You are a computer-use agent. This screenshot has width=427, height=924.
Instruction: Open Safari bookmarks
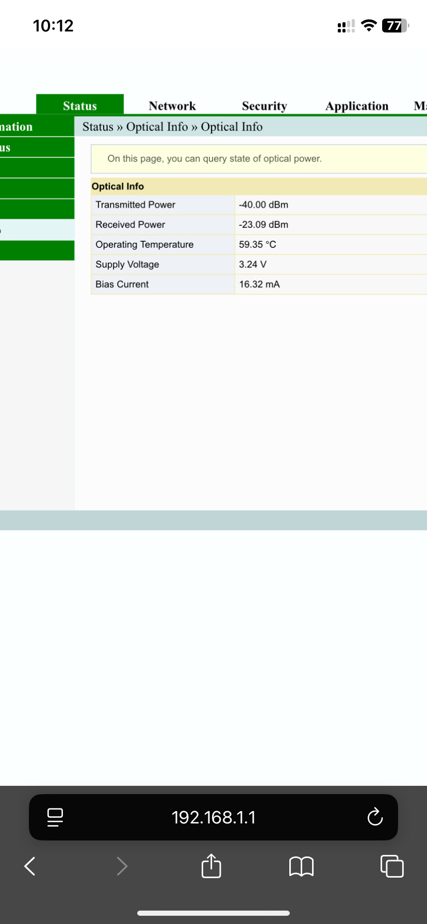coord(302,866)
